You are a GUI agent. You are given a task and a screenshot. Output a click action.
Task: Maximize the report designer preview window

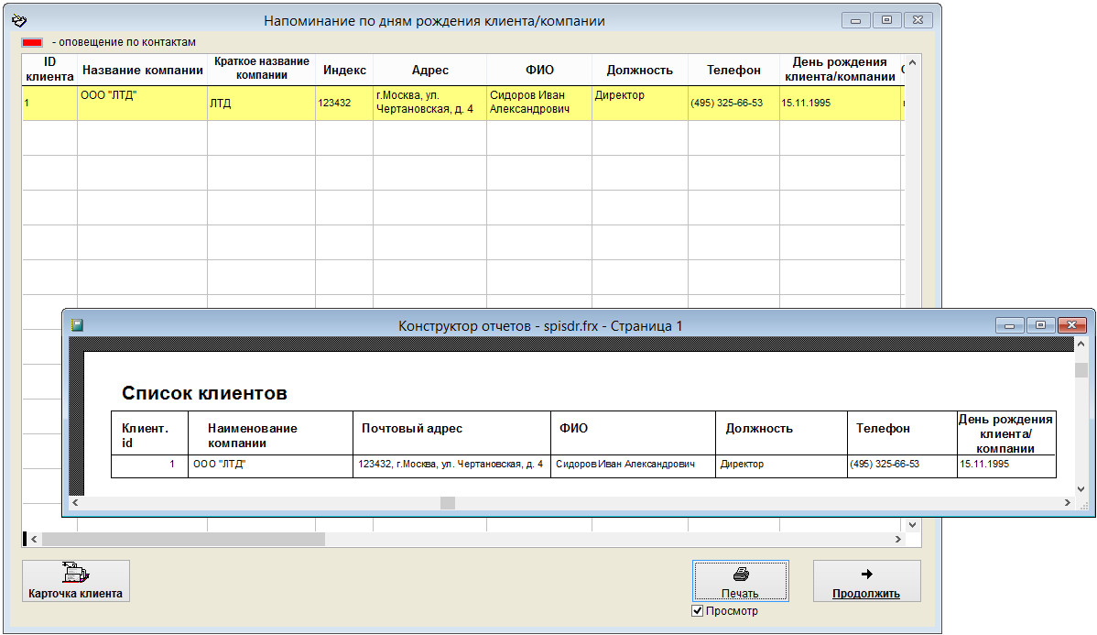click(x=1039, y=325)
